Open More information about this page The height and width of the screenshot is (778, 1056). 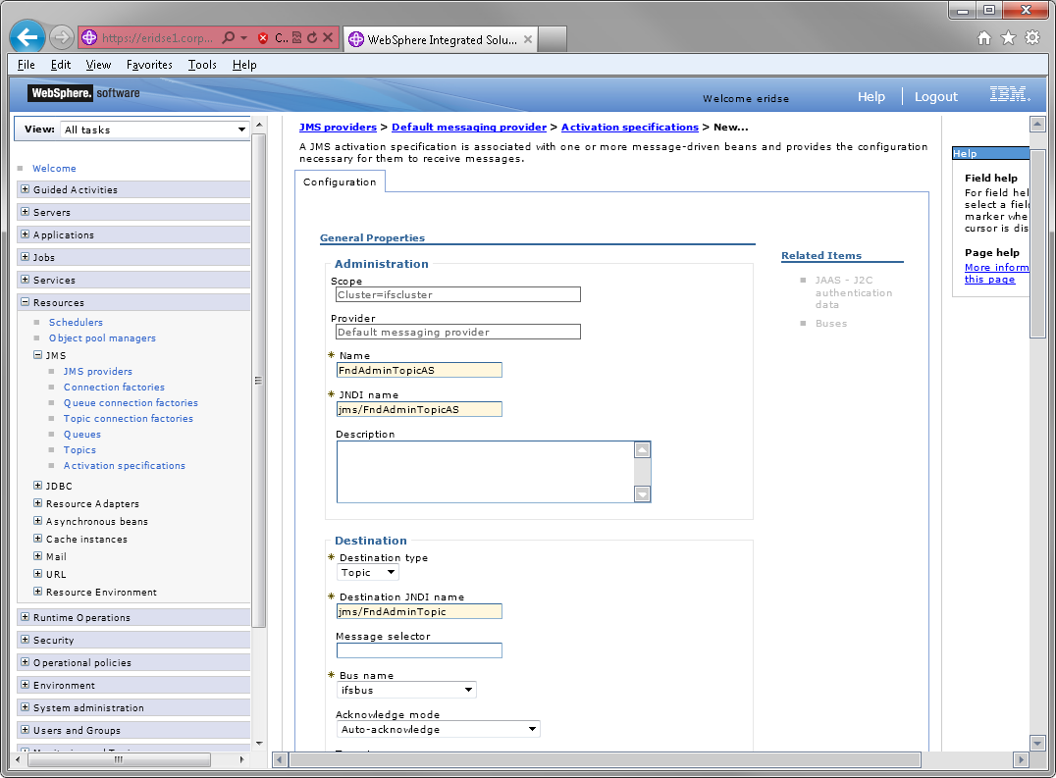click(996, 274)
